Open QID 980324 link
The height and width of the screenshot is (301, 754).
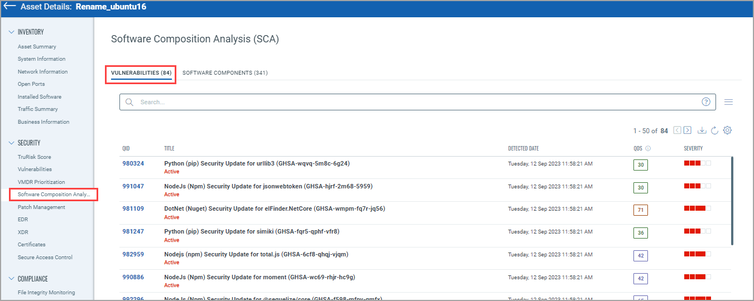tap(133, 164)
